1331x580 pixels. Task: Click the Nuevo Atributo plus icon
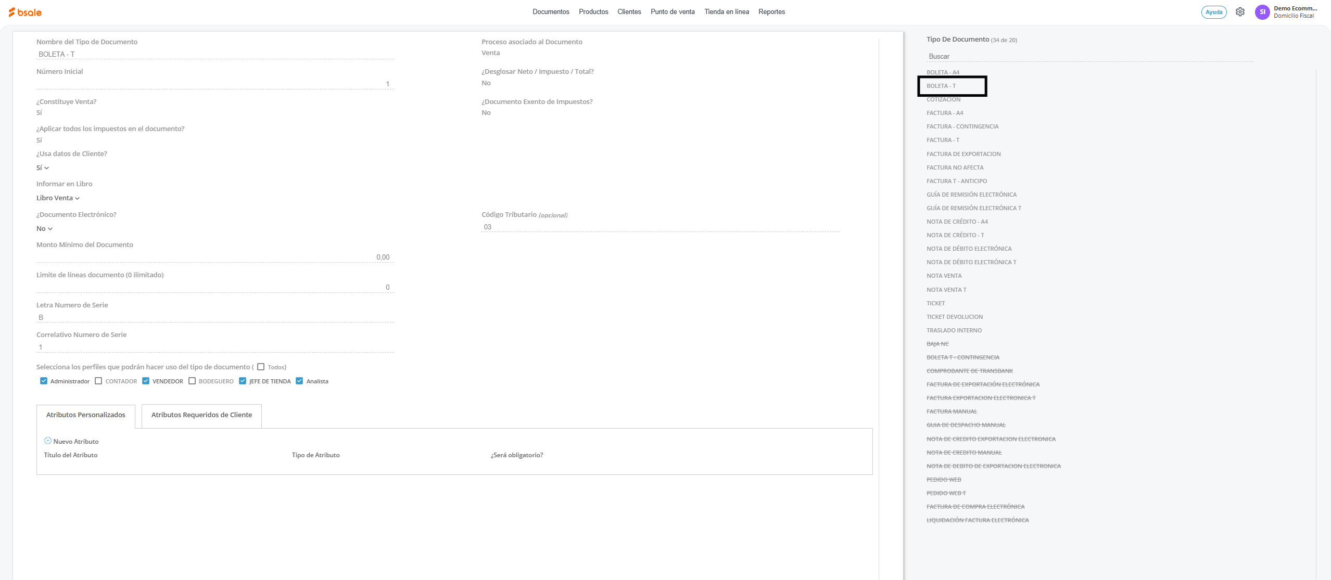pos(48,441)
